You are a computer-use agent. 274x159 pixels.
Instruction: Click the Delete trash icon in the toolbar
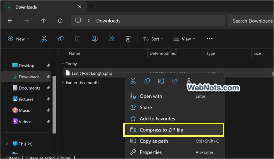click(x=128, y=39)
